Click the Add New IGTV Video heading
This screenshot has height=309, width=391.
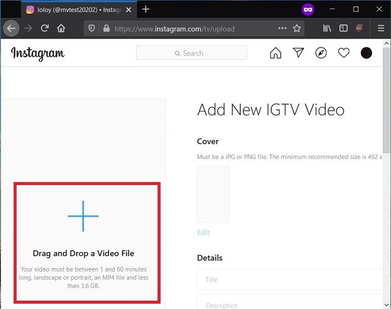(x=271, y=110)
